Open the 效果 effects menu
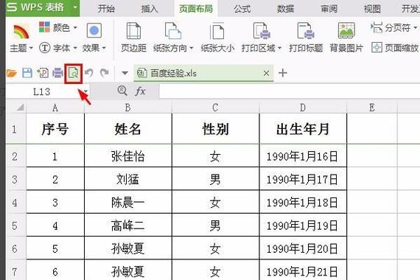This screenshot has height=280, width=420. [x=94, y=48]
